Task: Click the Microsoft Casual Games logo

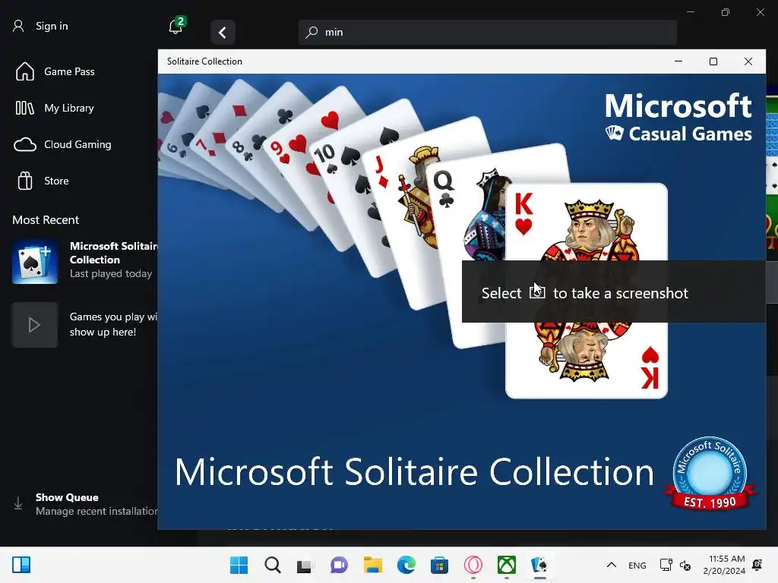Action: pos(678,118)
